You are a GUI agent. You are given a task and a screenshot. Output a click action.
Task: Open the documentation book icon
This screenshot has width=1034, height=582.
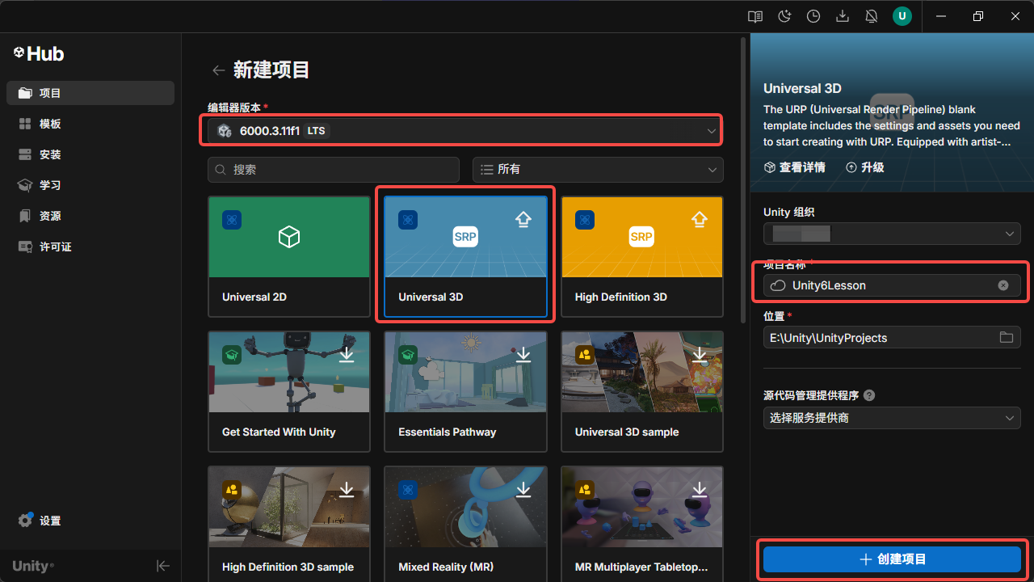(755, 16)
